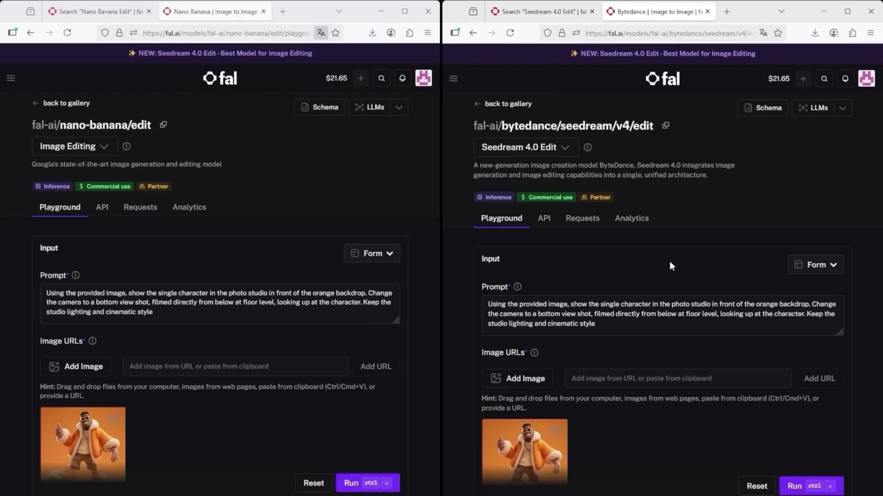Open search in the left fal header
The width and height of the screenshot is (883, 496).
click(x=381, y=79)
